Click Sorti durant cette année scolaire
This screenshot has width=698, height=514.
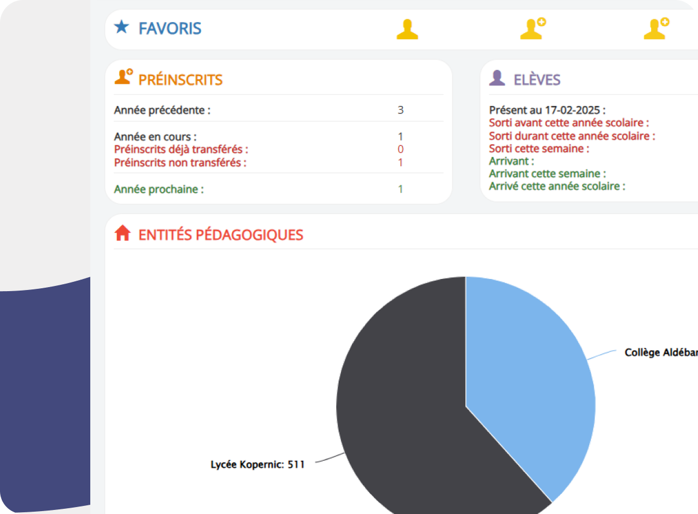[x=572, y=136]
